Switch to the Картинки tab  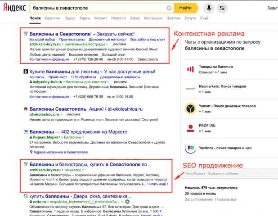(52, 18)
